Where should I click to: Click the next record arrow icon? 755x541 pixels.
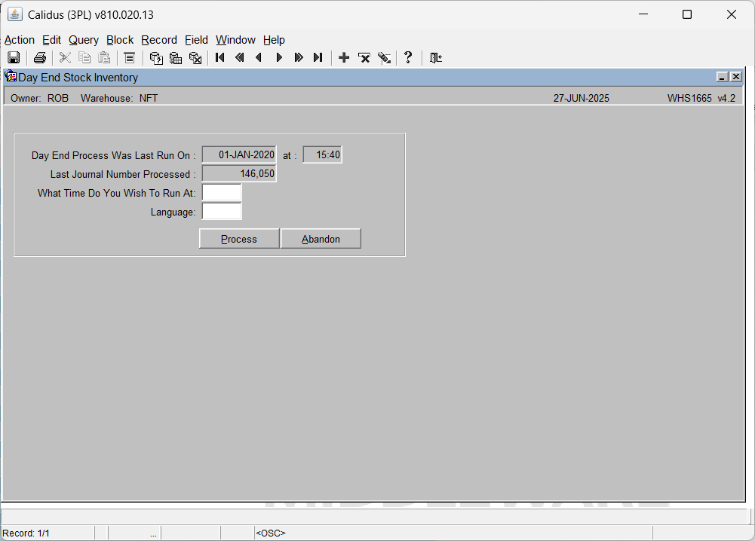279,58
